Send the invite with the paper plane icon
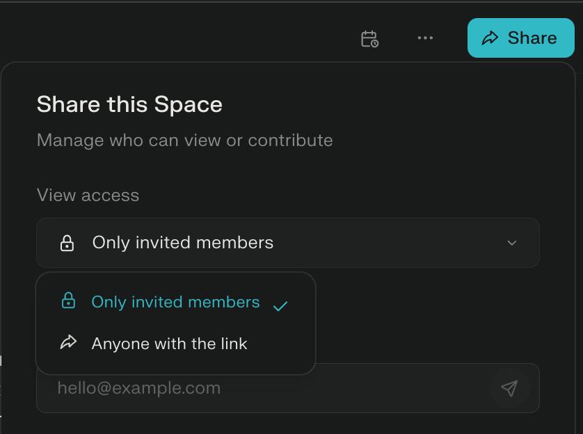 coord(509,388)
